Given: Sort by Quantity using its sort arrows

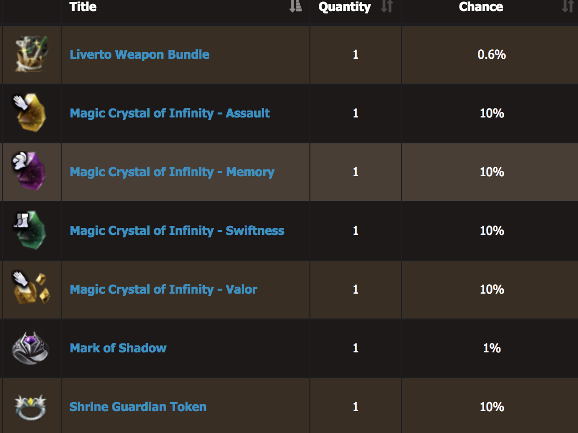Looking at the screenshot, I should tap(386, 6).
